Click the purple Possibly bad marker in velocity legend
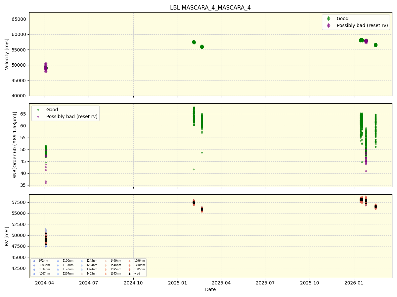The image size is (397, 297). click(x=329, y=25)
